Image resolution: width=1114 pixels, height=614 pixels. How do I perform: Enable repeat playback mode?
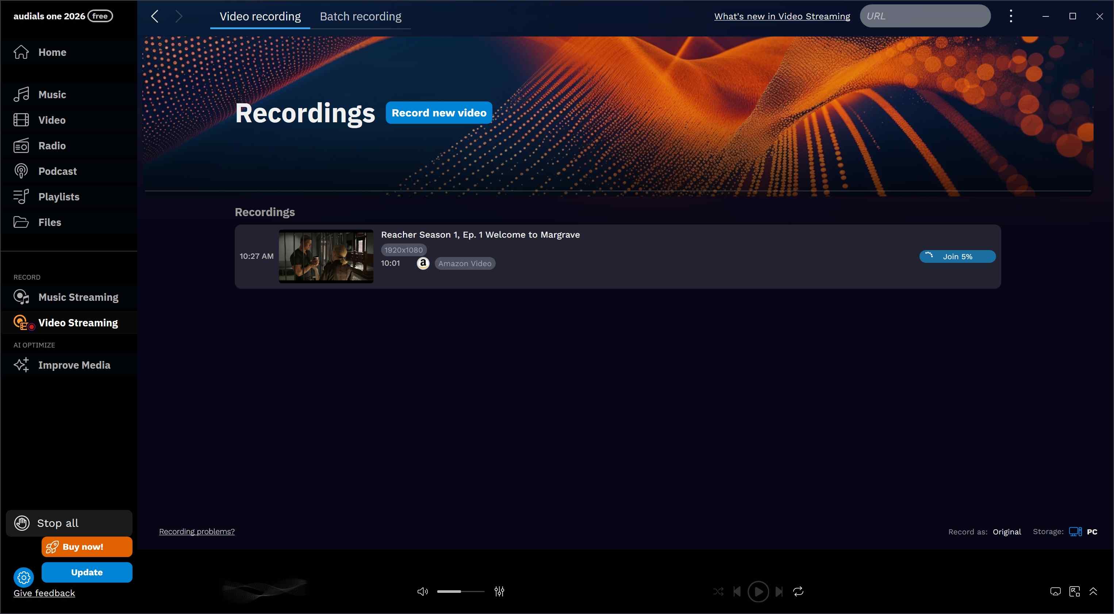click(x=798, y=591)
